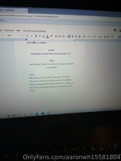Viewport: 121px width, 161px height.
Task: Apply center alignment to text
Action: click(x=73, y=37)
